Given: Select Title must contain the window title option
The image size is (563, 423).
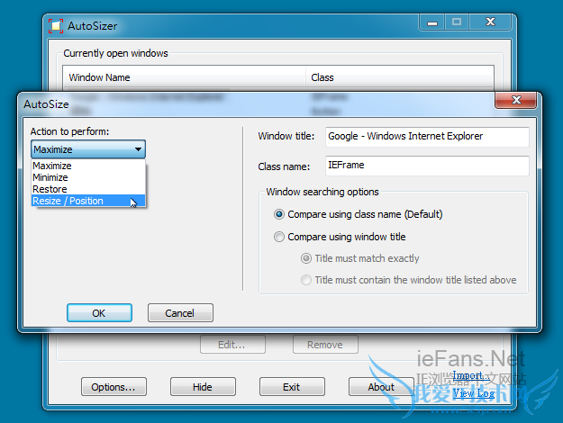Looking at the screenshot, I should [x=409, y=280].
